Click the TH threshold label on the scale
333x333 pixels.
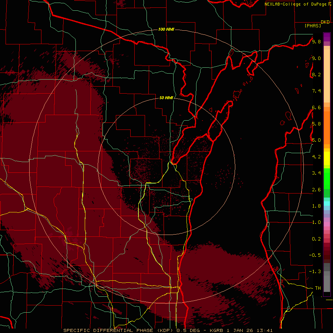(318, 288)
